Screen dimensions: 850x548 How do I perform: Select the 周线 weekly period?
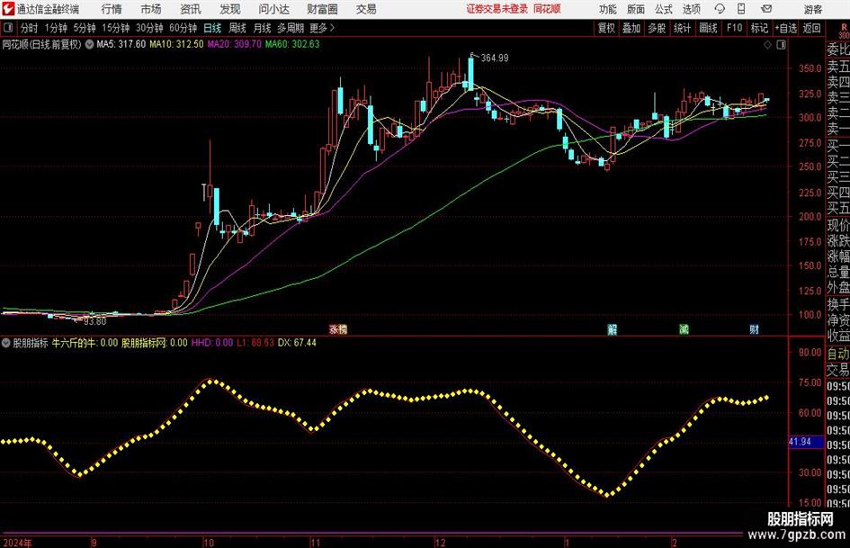(x=237, y=28)
